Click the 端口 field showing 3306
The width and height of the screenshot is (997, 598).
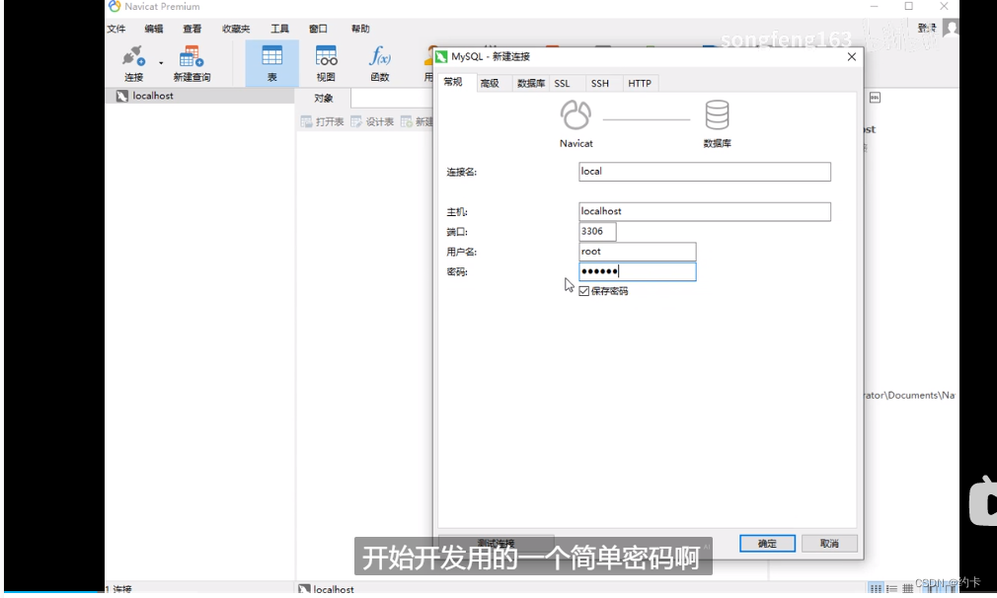coord(597,231)
